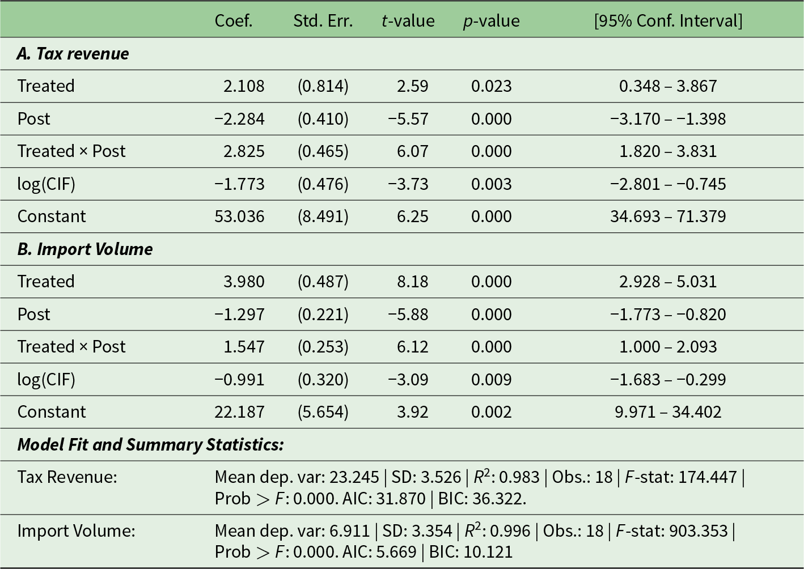Click the standard error value (0.814)

(323, 86)
